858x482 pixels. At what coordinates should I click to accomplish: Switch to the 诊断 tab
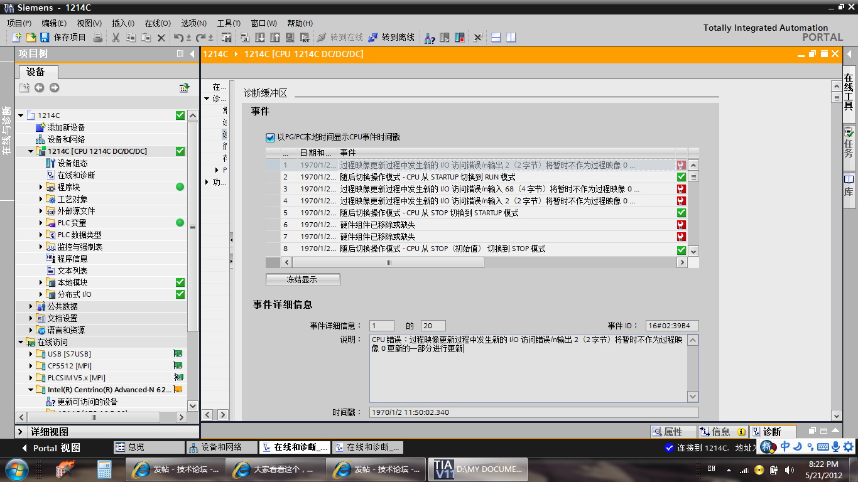772,432
